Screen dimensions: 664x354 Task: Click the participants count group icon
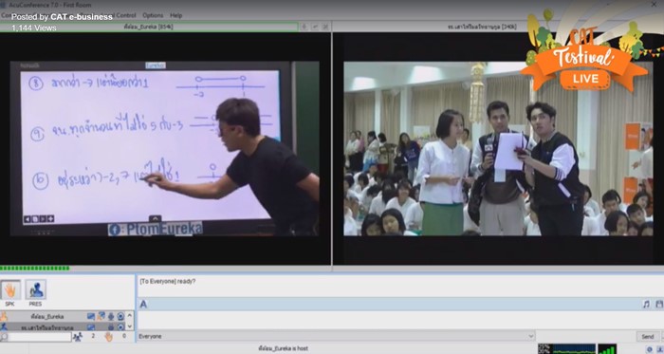click(78, 337)
